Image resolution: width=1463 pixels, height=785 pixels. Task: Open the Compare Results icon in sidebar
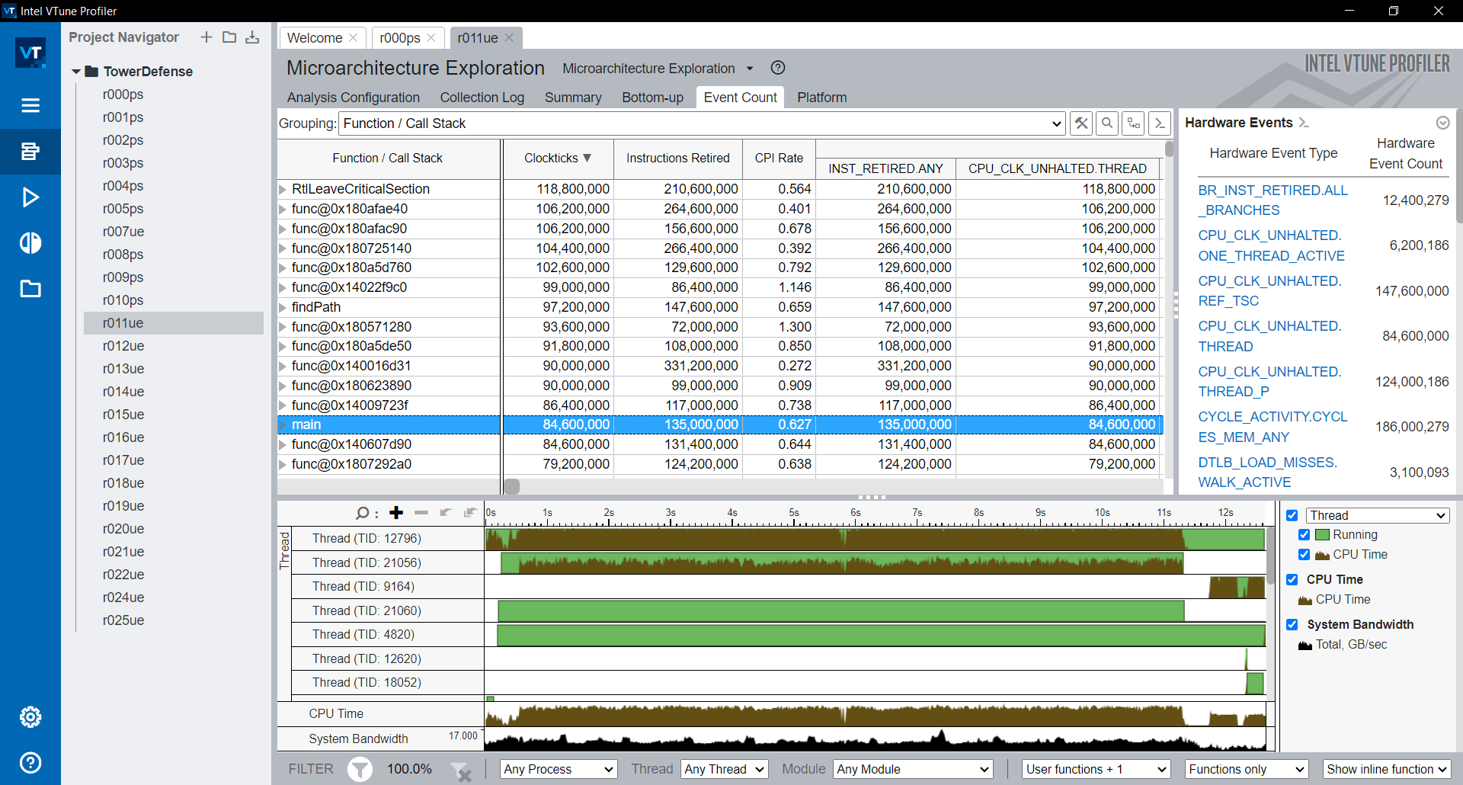(30, 243)
